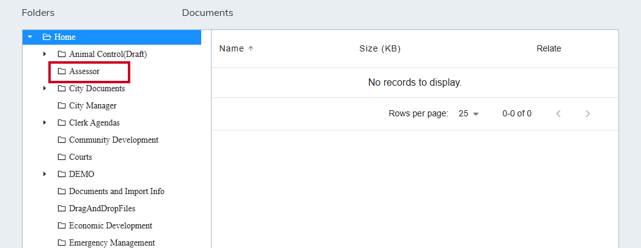The image size is (641, 248).
Task: Expand the City Documents folder arrow
Action: pos(45,88)
